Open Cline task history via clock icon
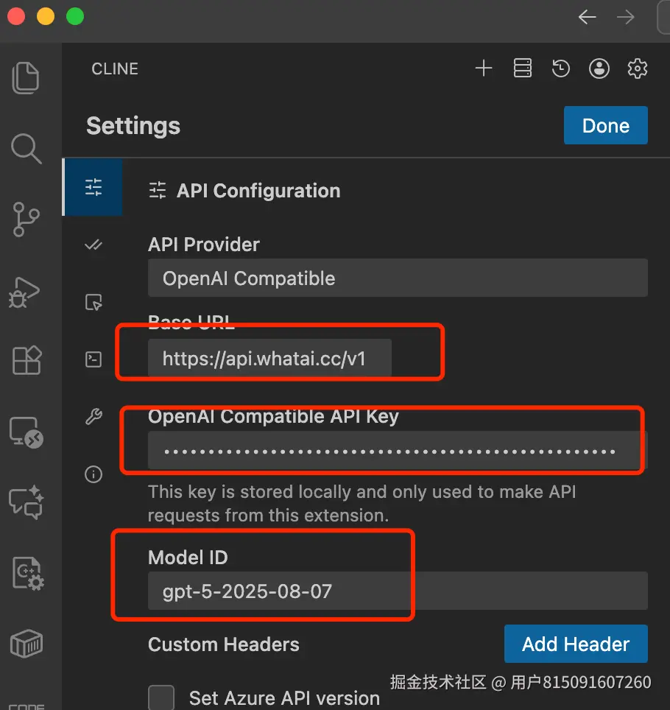Image resolution: width=670 pixels, height=710 pixels. click(560, 68)
